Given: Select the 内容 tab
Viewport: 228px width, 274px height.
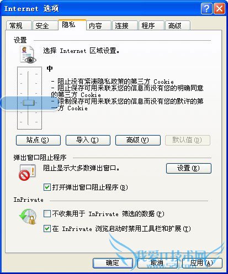Looking at the screenshot, I should (99, 25).
